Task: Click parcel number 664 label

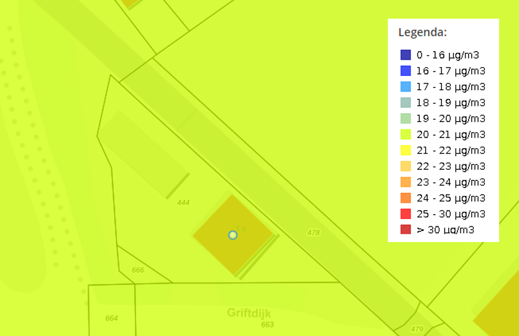Action: 111,318
